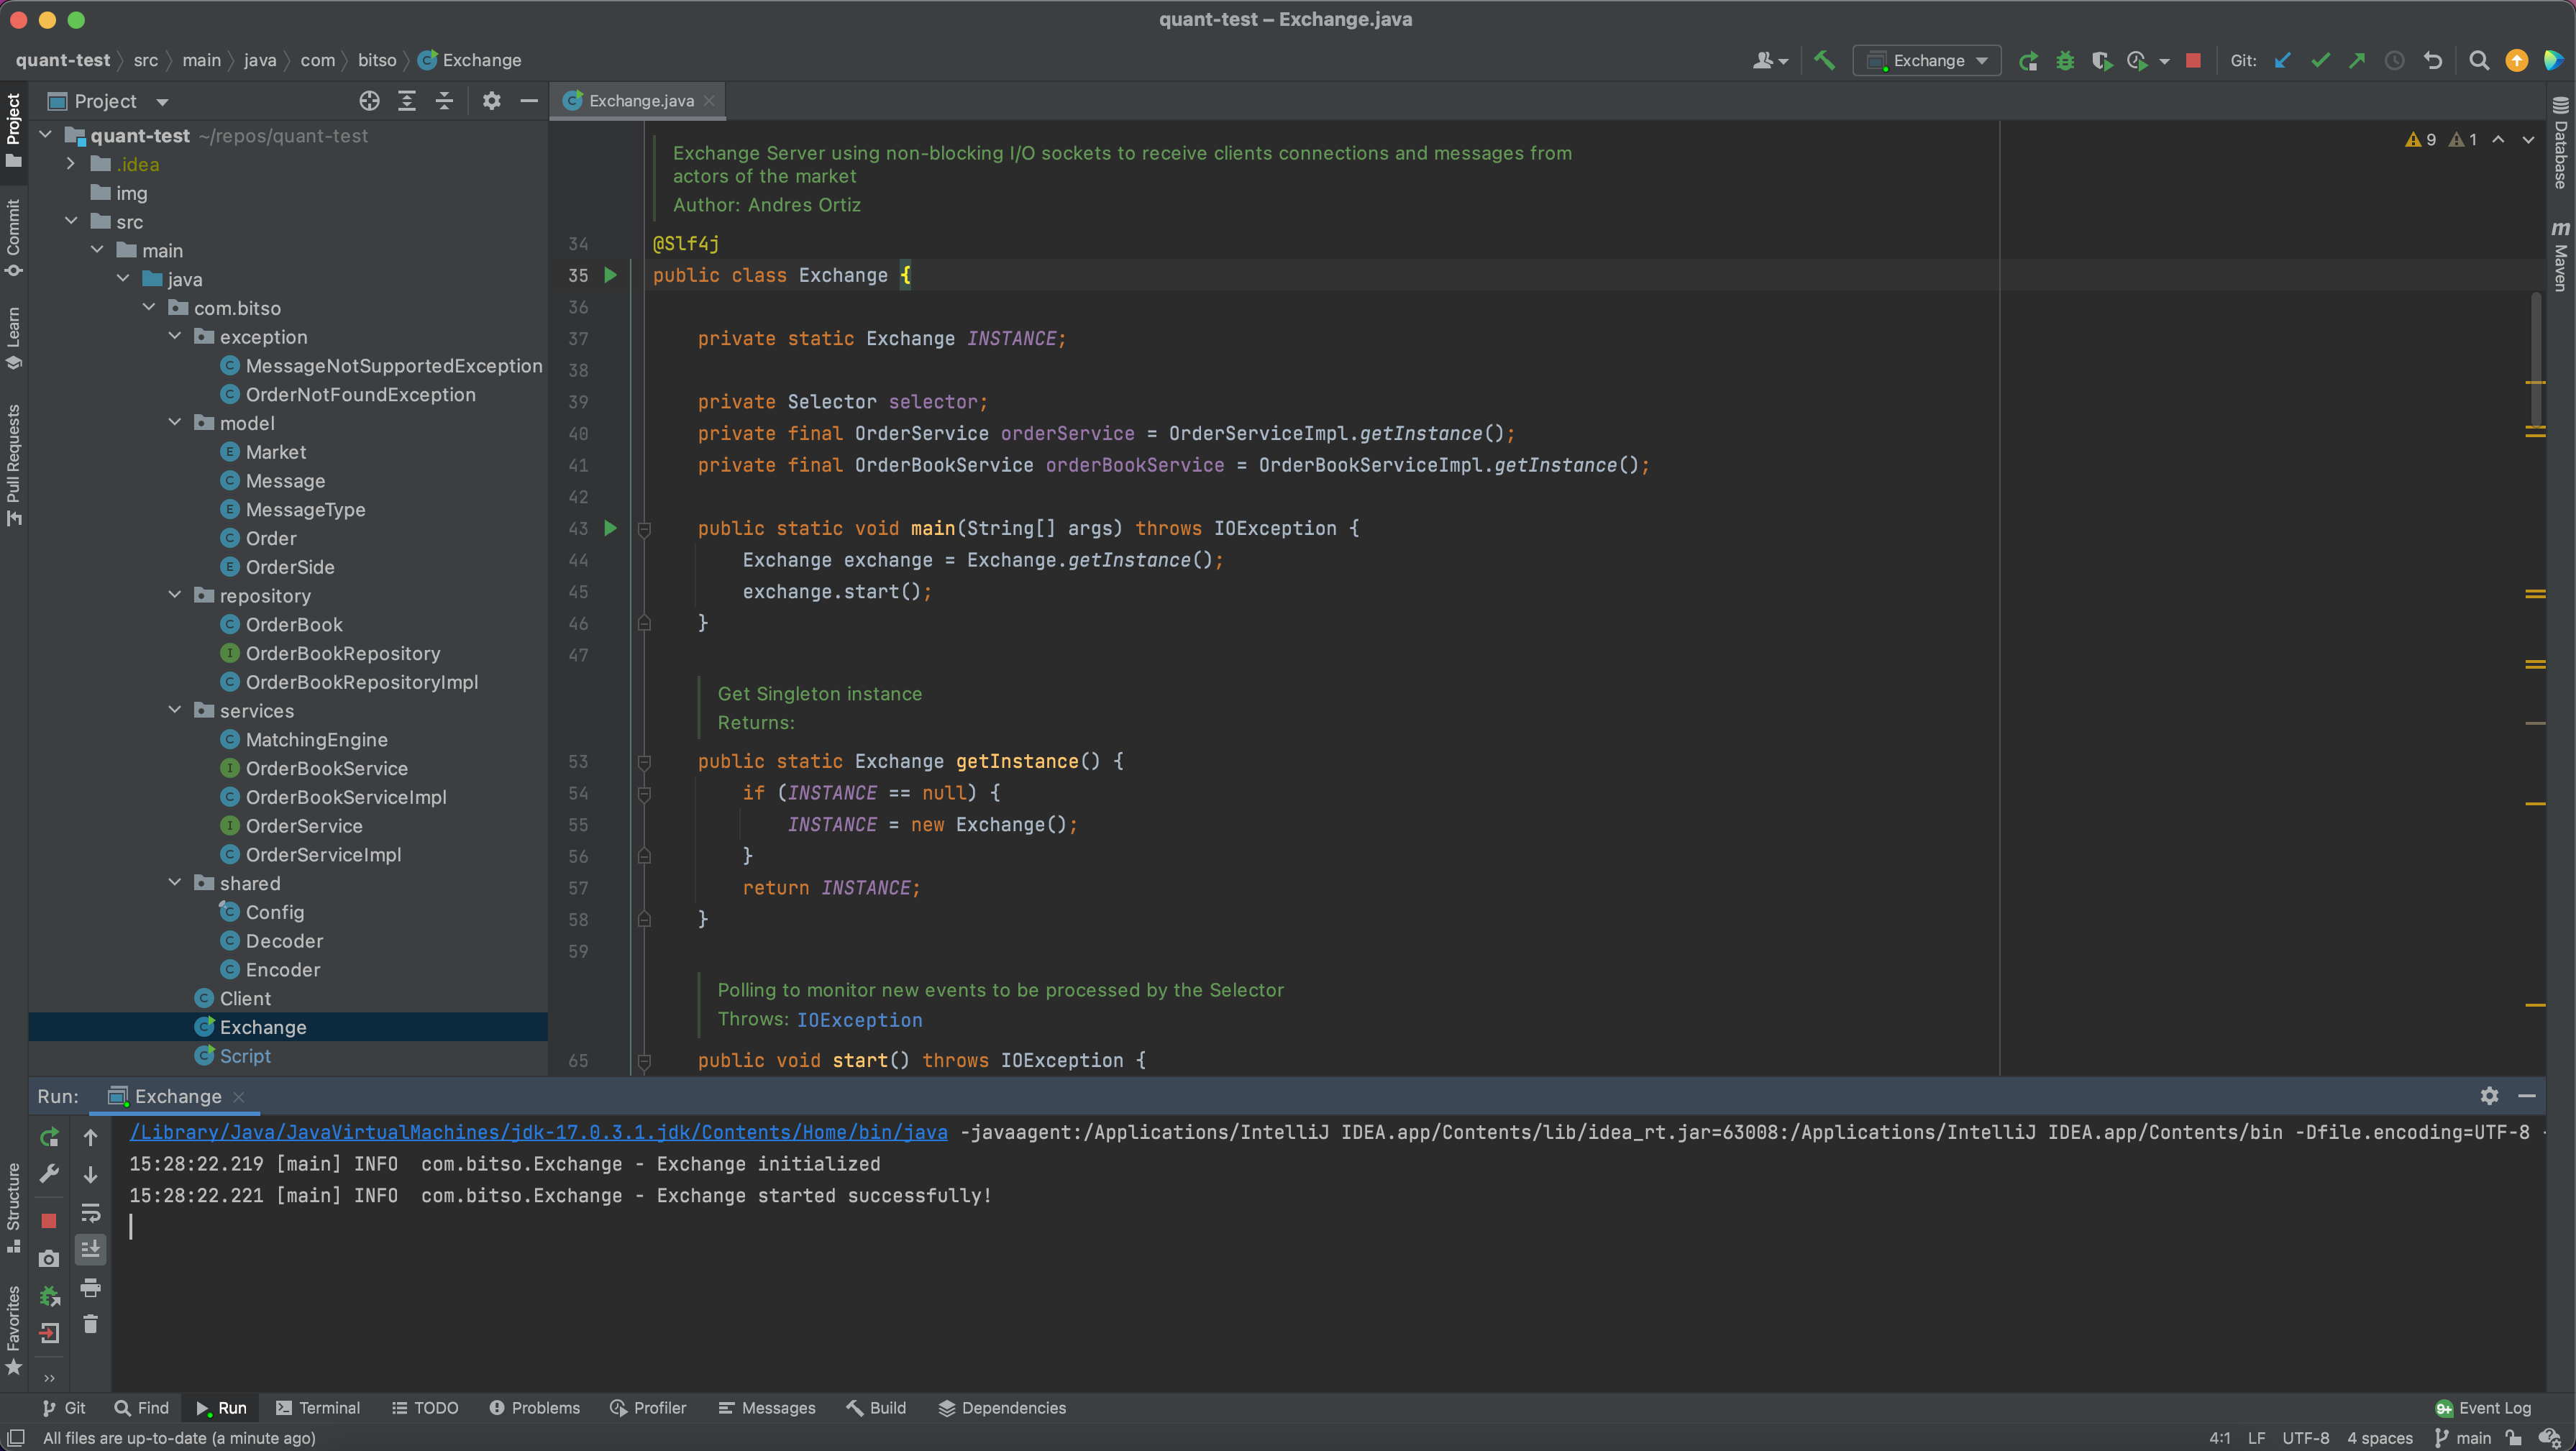Toggle the Project tool window stripe
The width and height of the screenshot is (2576, 1451).
(x=13, y=130)
